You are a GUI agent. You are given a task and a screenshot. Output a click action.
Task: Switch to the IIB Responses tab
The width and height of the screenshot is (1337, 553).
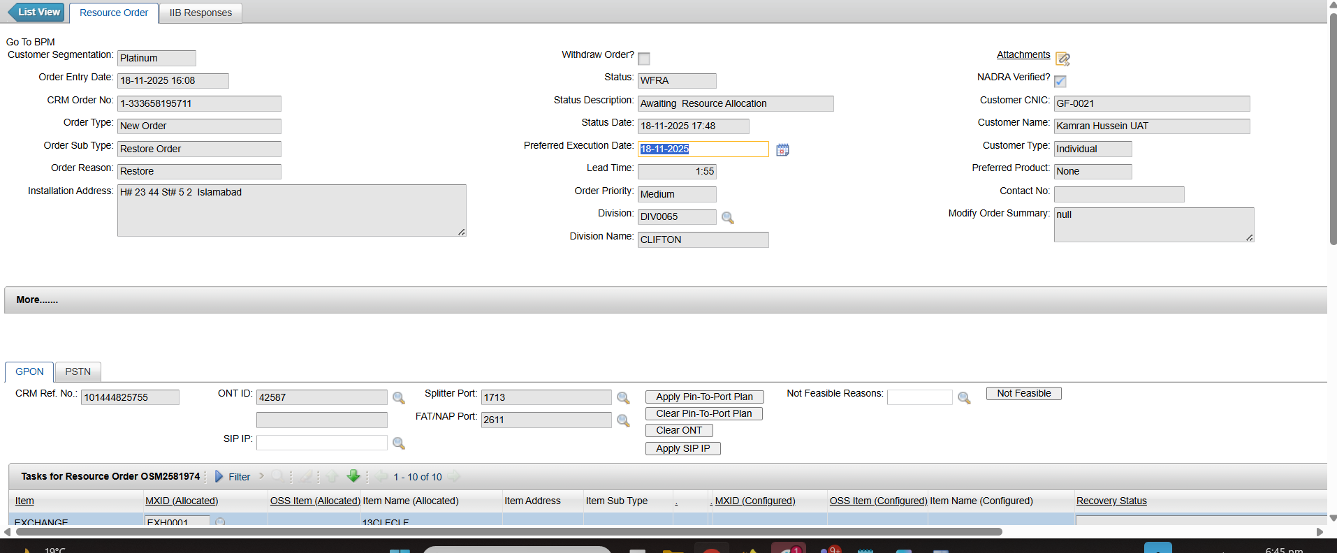click(200, 13)
